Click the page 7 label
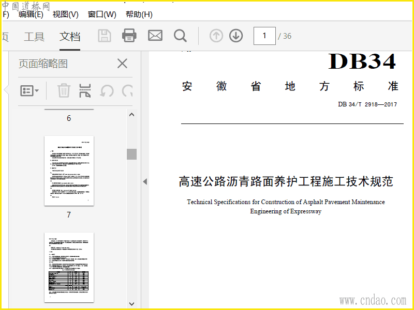Image resolution: width=414 pixels, height=310 pixels. (69, 215)
